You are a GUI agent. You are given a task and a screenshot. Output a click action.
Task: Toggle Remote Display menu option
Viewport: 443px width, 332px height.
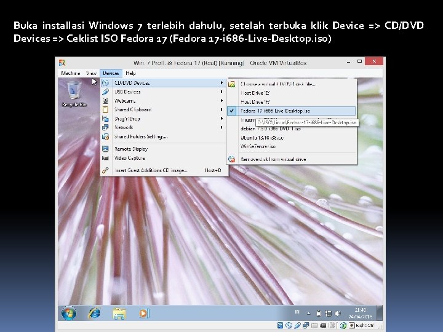click(163, 149)
